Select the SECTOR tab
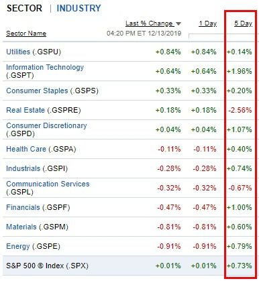Viewport: 259px width, 281px height. [24, 8]
